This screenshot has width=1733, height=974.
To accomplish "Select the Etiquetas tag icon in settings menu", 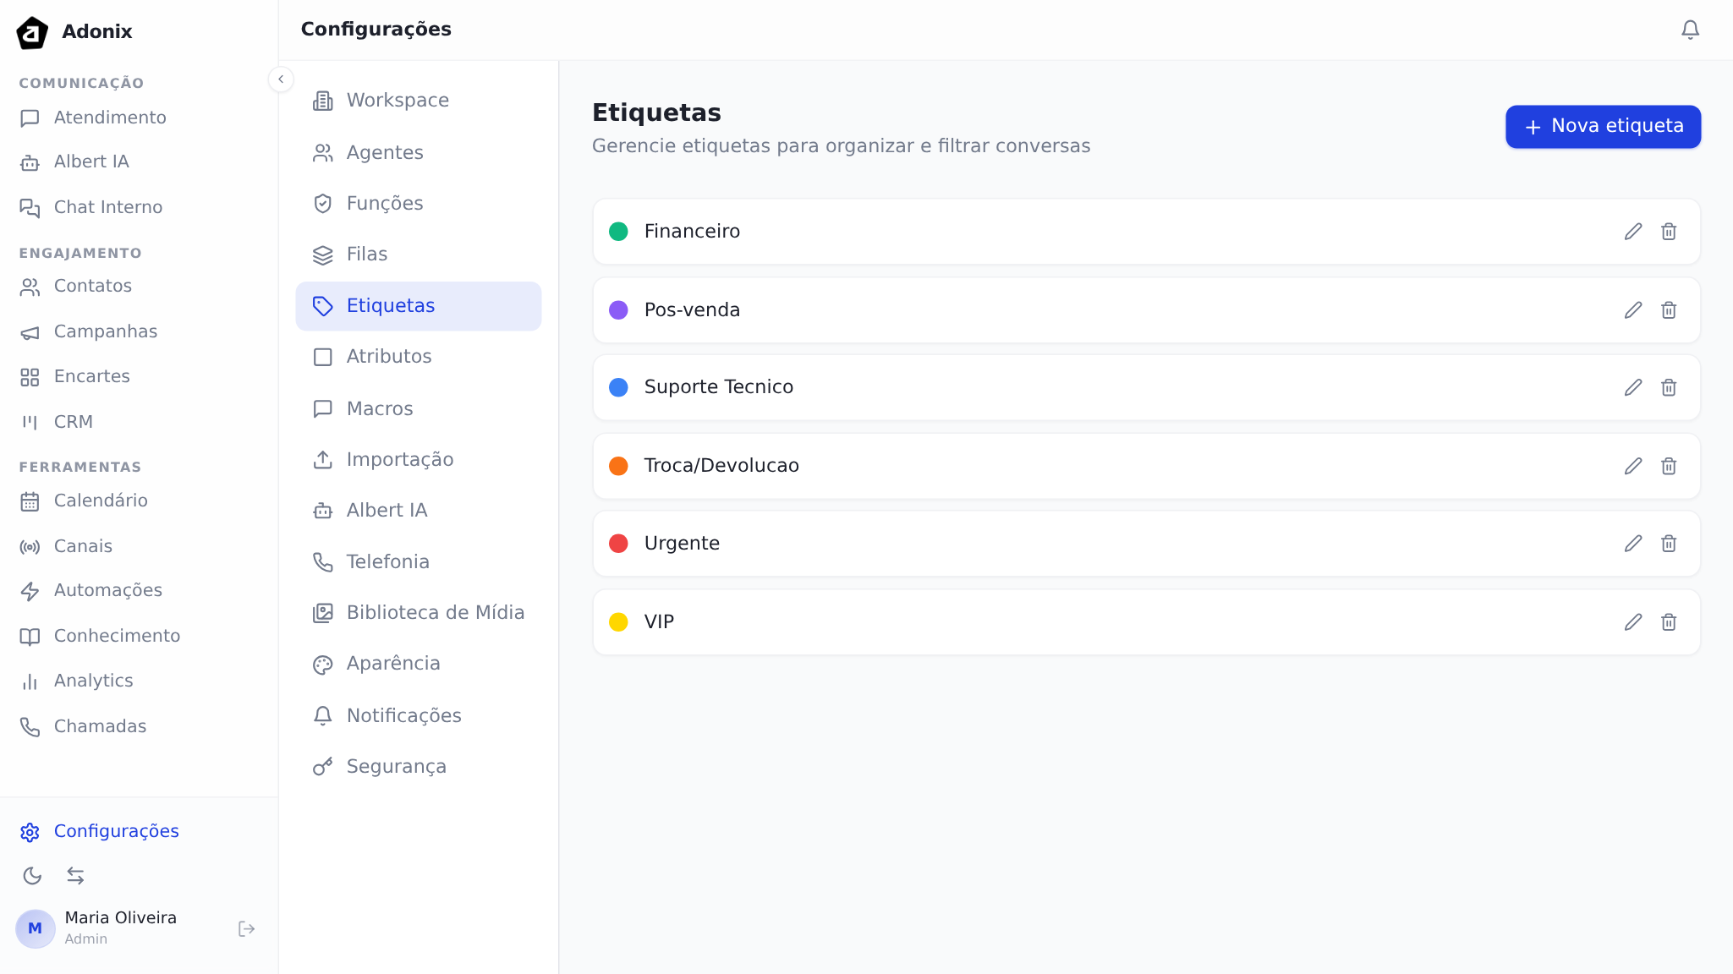I will tap(322, 306).
